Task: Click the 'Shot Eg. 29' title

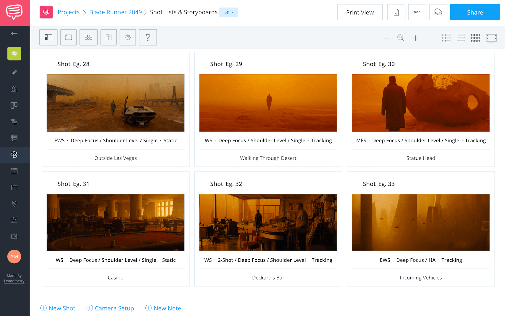Action: 226,64
